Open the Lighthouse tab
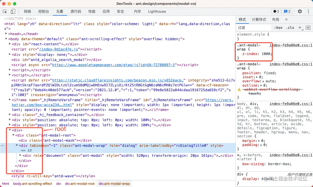Screen dimensions: 313x187 coord(157,12)
